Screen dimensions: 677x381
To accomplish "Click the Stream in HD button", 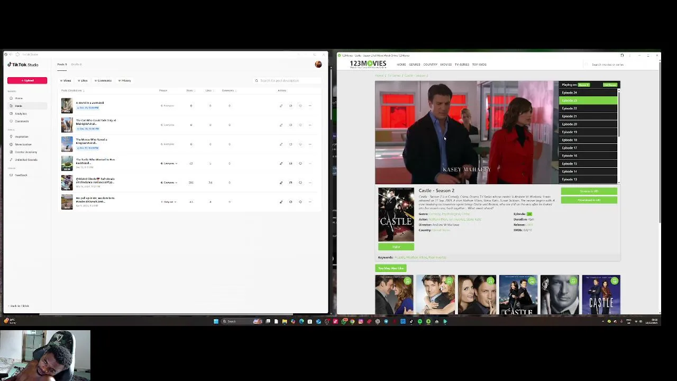I will pos(589,192).
